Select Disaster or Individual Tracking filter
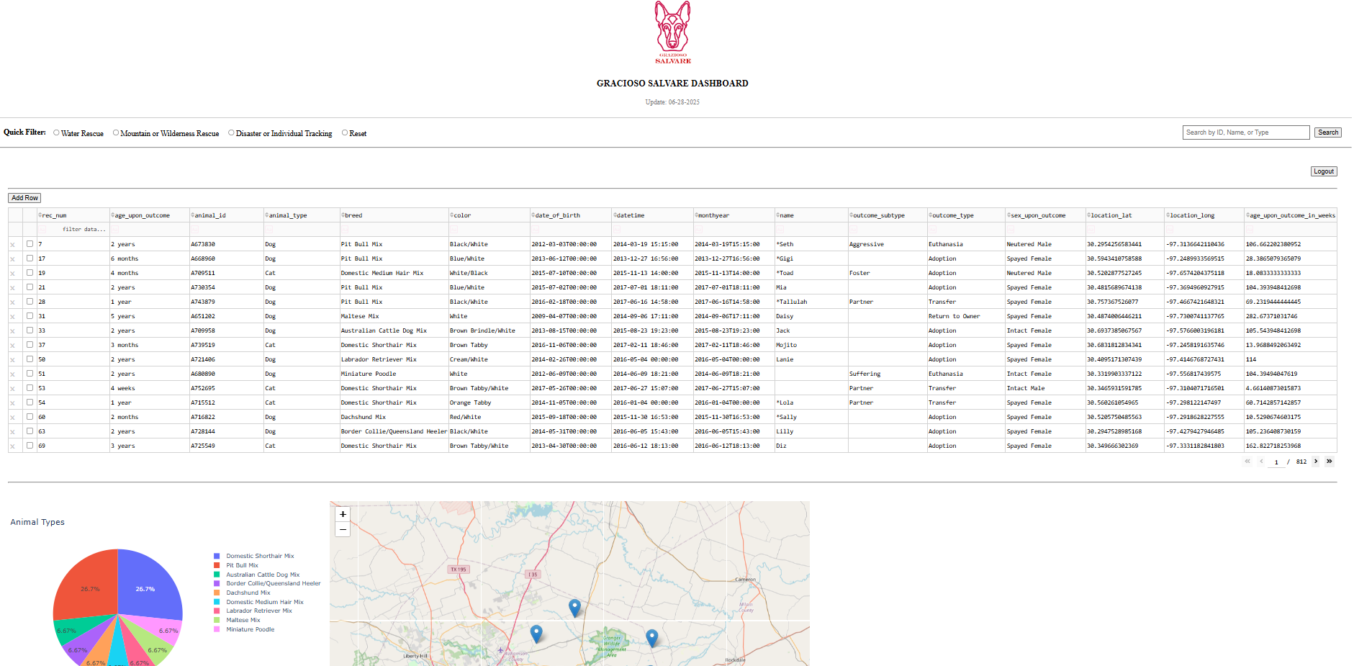 click(231, 132)
